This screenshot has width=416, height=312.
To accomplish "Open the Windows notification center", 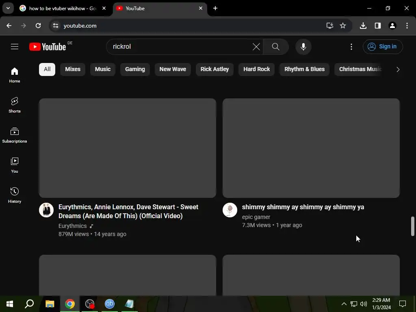I will coord(403,304).
